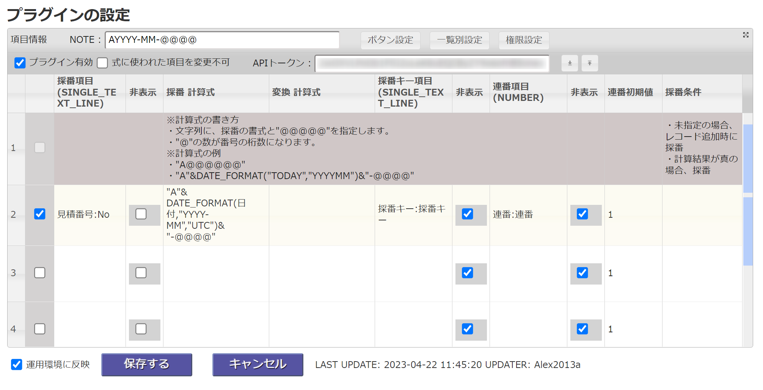This screenshot has width=763, height=390.
Task: Click the プラグインの設定 page title
Action: tap(68, 15)
